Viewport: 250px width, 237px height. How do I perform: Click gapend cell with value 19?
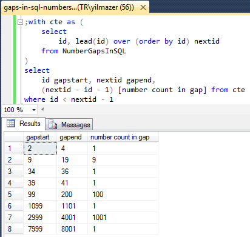click(x=72, y=160)
